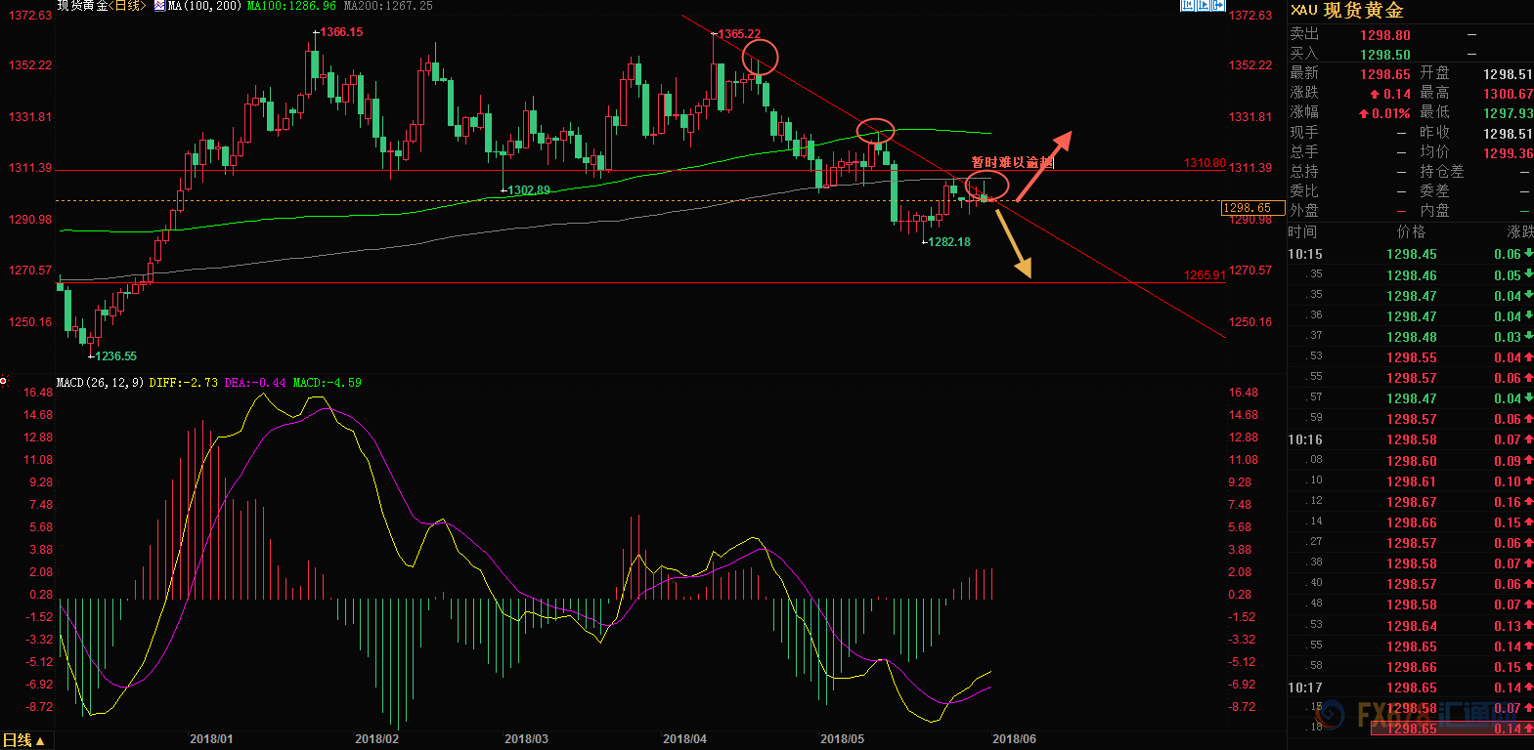Click the 时间 column header

(1302, 232)
